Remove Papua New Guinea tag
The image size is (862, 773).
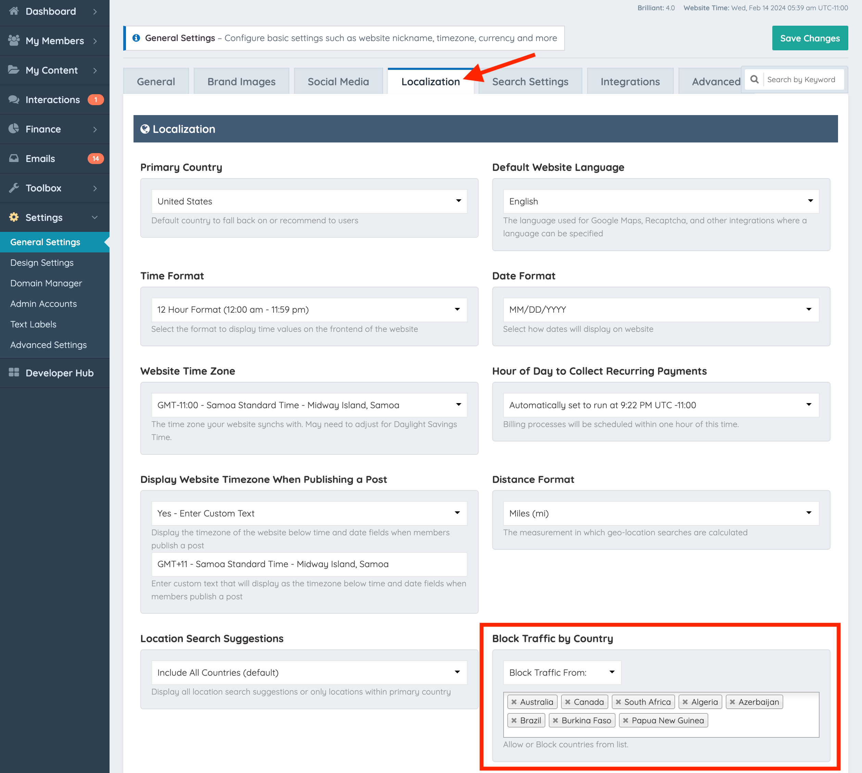[625, 721]
